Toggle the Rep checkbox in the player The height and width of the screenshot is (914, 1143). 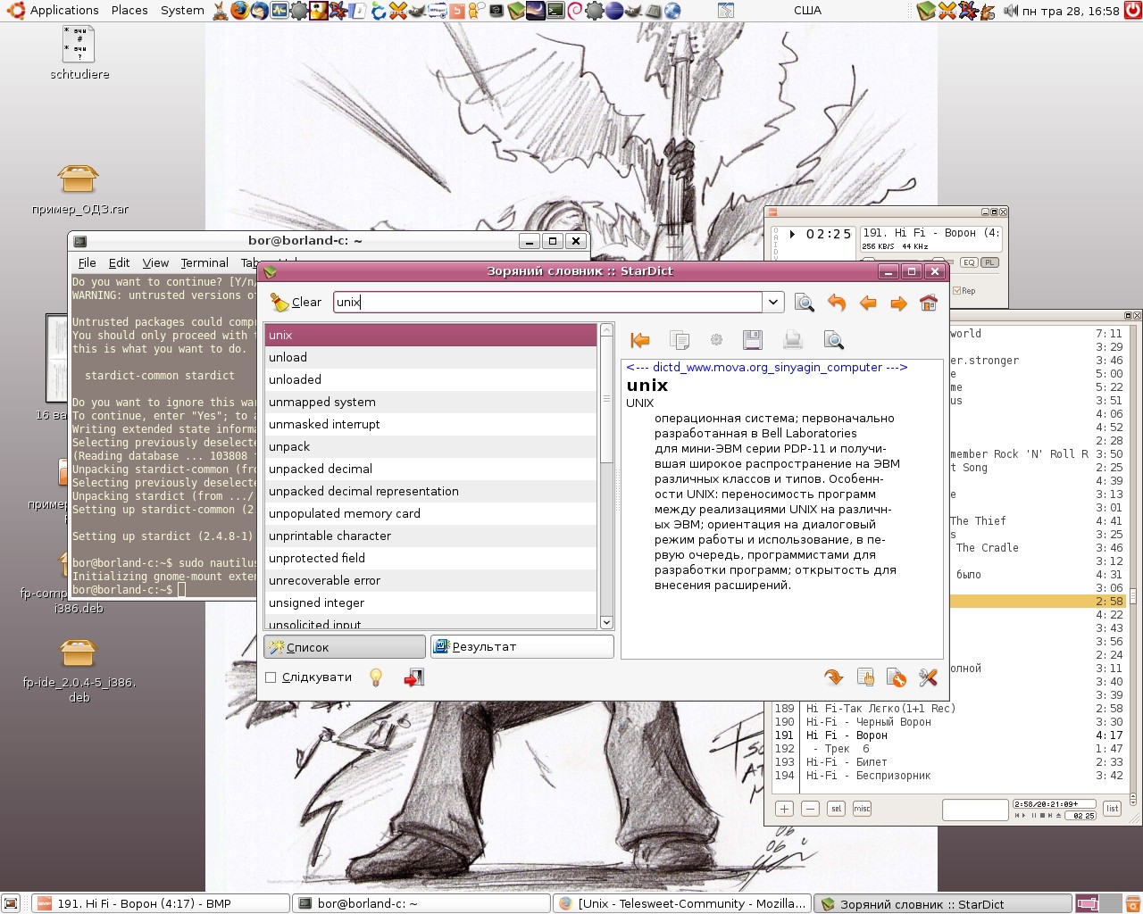957,291
